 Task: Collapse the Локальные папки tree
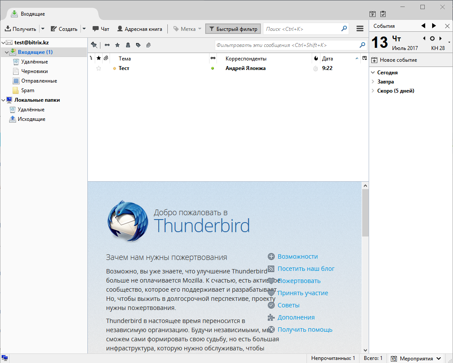[3, 100]
